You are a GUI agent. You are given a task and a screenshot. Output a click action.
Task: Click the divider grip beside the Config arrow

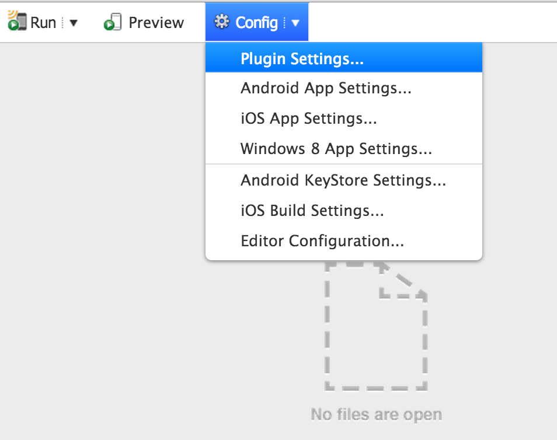pos(285,23)
